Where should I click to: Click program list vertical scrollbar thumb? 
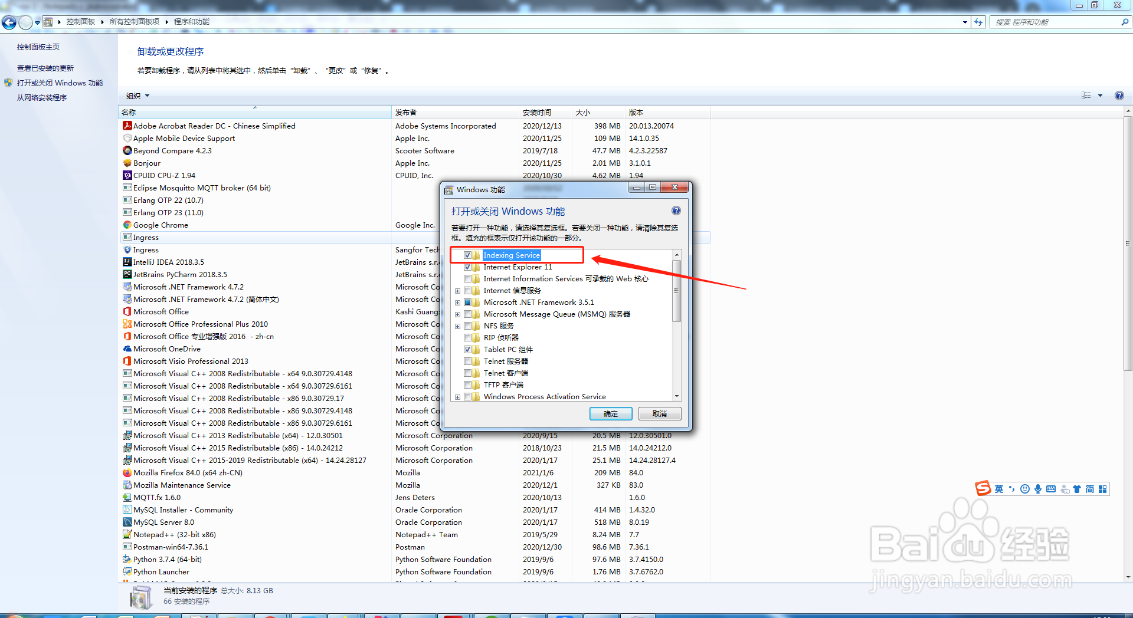(1128, 244)
